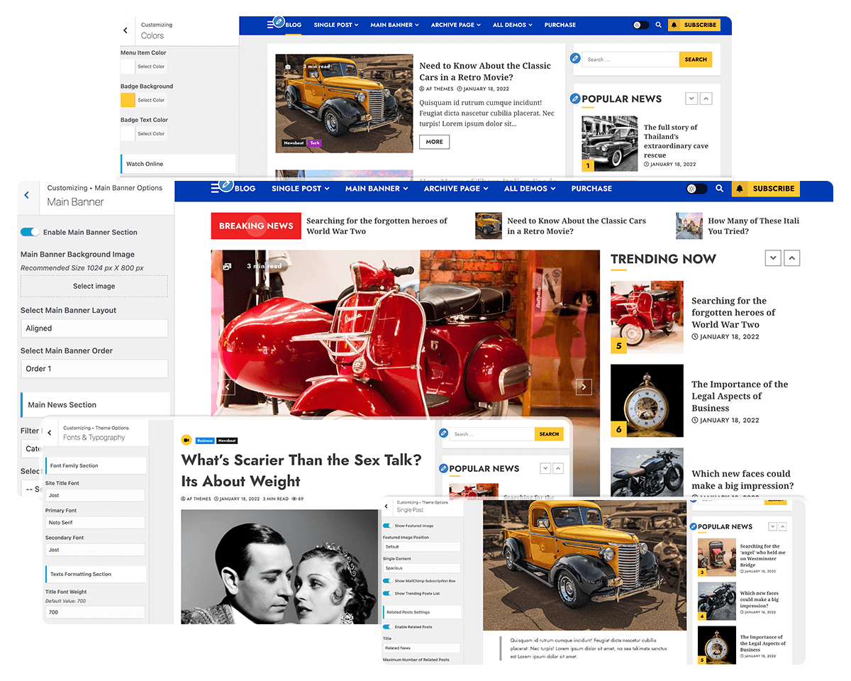Toggle Show Trending Posts List switch
851x681 pixels.
pos(387,593)
